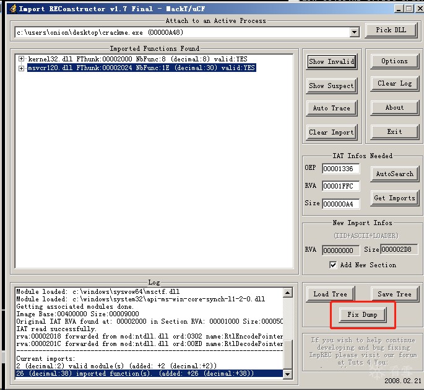Clear the log with Clear Log

point(394,84)
